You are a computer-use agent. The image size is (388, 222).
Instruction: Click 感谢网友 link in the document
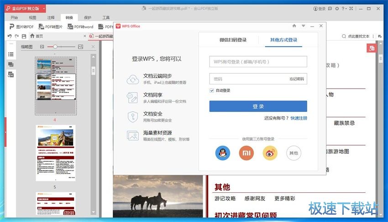(255, 199)
